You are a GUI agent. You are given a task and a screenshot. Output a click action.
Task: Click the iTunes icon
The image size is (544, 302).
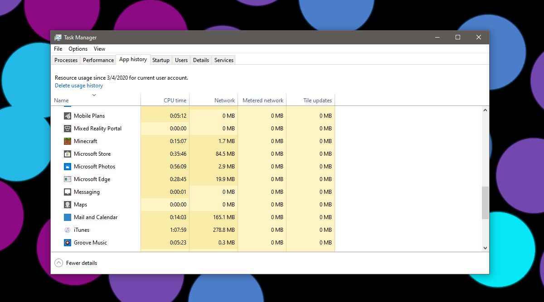click(67, 230)
